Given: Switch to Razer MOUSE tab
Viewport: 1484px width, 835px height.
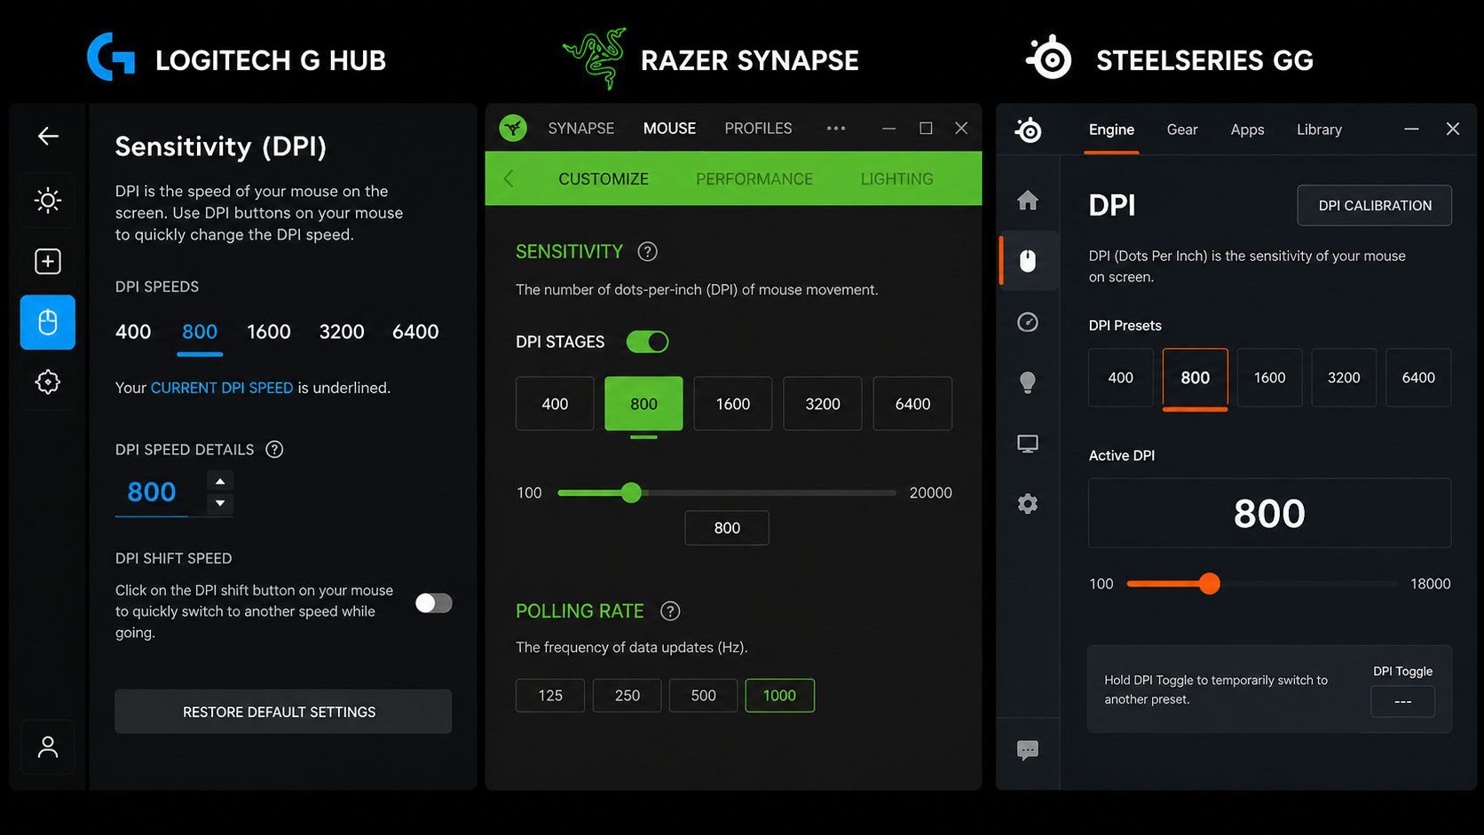Looking at the screenshot, I should (x=669, y=128).
